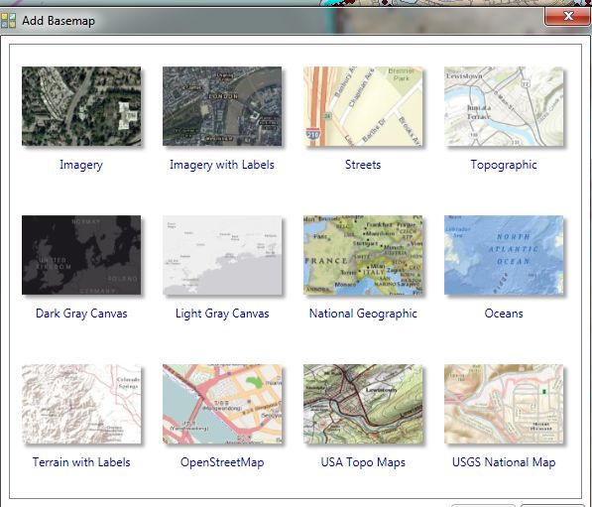
Task: Pick the Dark Gray Canvas thumbnail
Action: pyautogui.click(x=81, y=255)
